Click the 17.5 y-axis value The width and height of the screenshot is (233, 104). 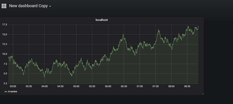[5, 25]
